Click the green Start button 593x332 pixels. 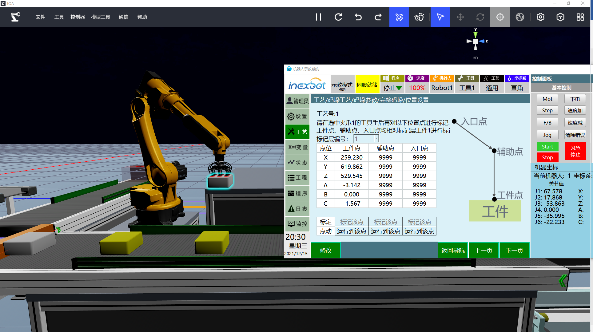(x=547, y=147)
